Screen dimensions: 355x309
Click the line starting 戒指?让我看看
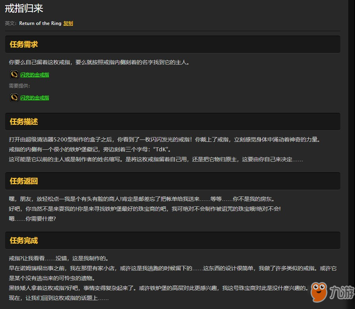[x=59, y=258]
